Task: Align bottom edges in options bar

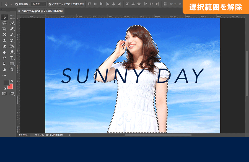Action: pyautogui.click(x=101, y=4)
